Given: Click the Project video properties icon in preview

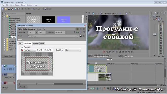Looking at the screenshot, I should 89,13.
